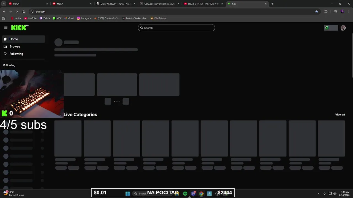The height and width of the screenshot is (198, 353).
Task: Open the YouTube bookmark
Action: click(30, 18)
